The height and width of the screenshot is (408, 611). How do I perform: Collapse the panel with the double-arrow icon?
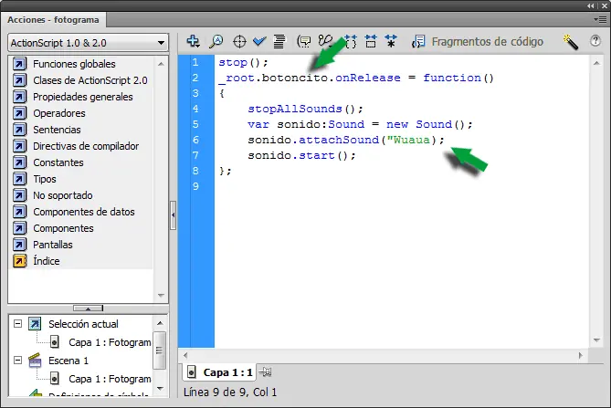[591, 5]
